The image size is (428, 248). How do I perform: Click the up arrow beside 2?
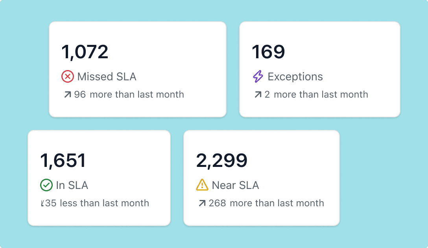coord(258,94)
